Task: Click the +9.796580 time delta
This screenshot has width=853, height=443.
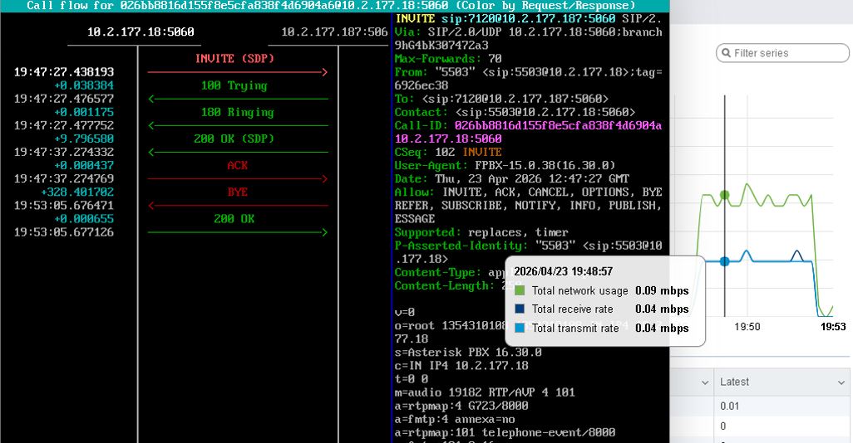Action: coord(84,139)
